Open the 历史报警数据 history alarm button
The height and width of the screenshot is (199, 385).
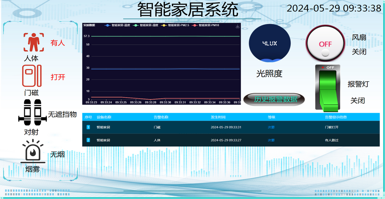275,99
